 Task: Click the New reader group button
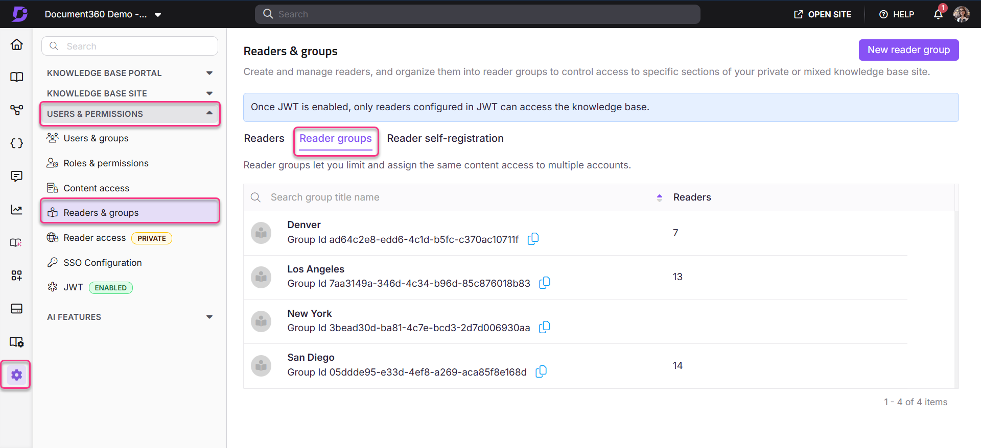click(908, 50)
